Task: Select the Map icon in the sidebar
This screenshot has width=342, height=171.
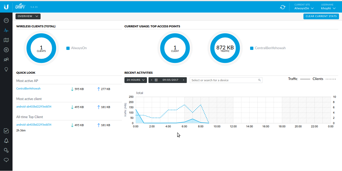Action: point(6,40)
